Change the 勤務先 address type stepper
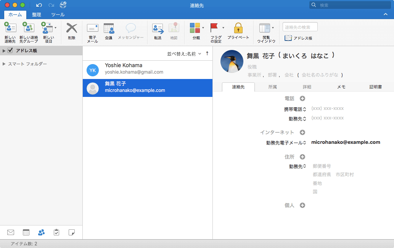The height and width of the screenshot is (248, 394). [304, 166]
